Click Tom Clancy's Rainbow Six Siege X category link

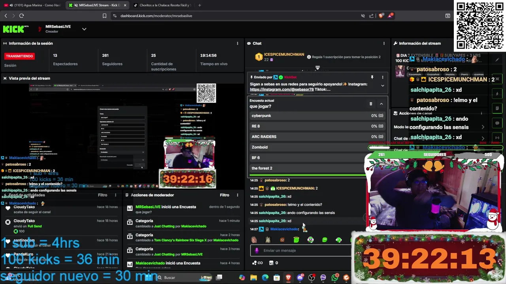[x=181, y=240]
